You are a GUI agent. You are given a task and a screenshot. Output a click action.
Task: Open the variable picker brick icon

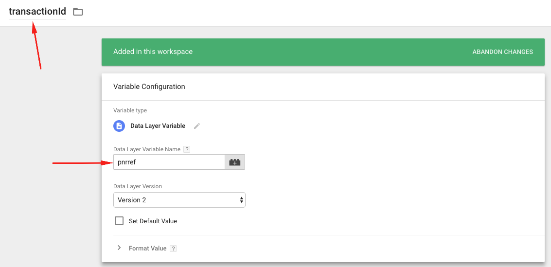[235, 162]
